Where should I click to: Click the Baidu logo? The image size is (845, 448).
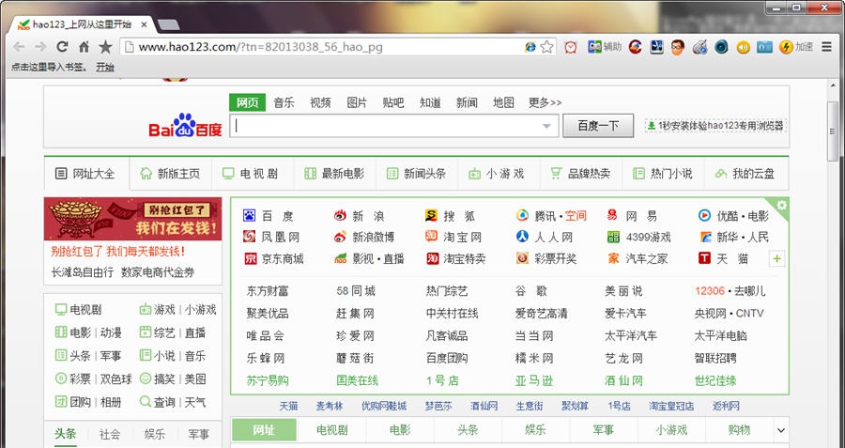(185, 126)
